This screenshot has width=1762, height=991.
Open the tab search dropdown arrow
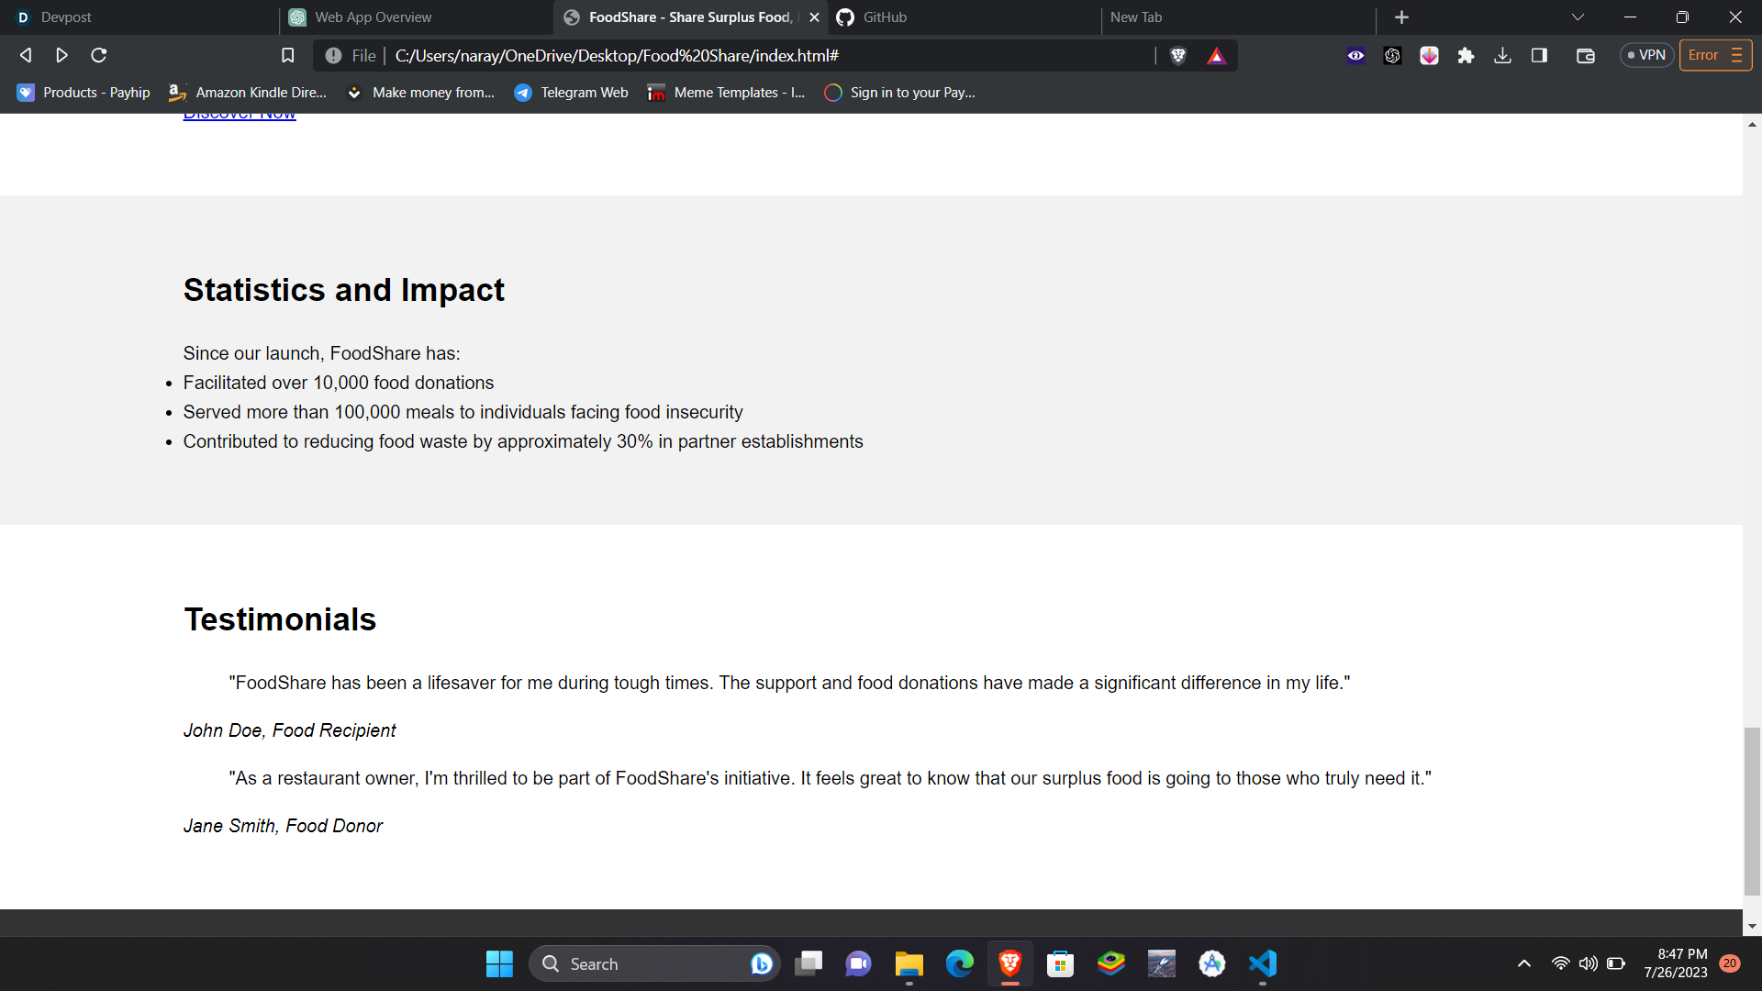point(1578,17)
